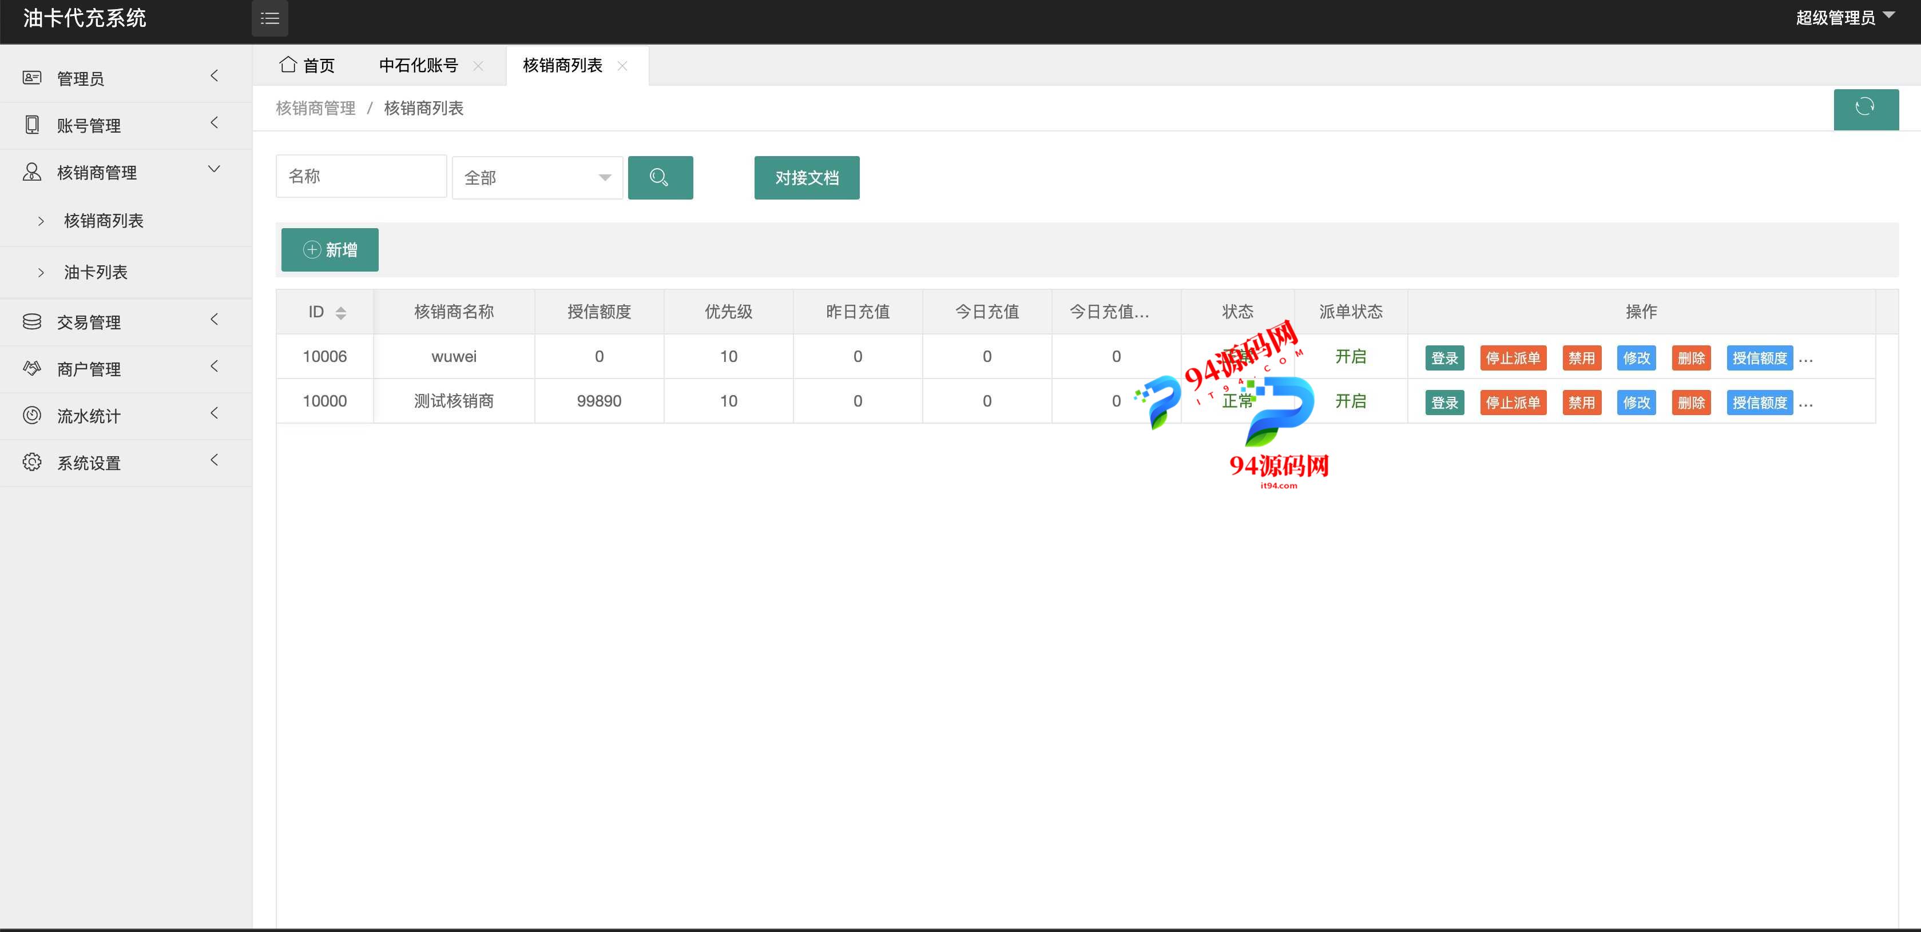Image resolution: width=1921 pixels, height=932 pixels.
Task: Click the home icon in 首页 tab
Action: [288, 65]
